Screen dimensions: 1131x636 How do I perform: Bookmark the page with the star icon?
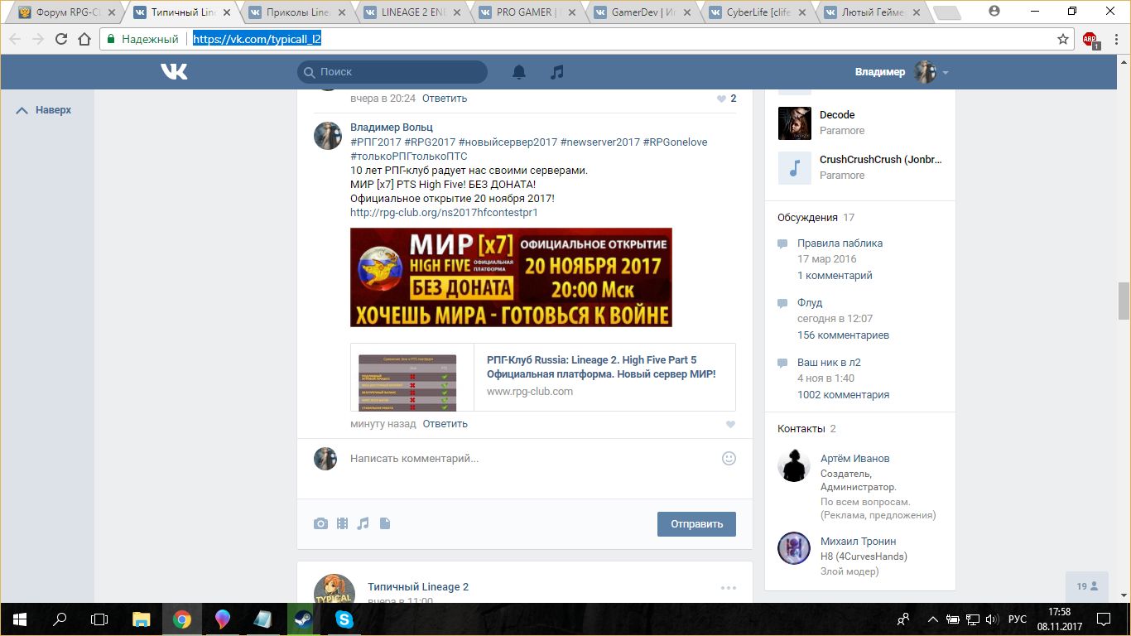pos(1063,39)
